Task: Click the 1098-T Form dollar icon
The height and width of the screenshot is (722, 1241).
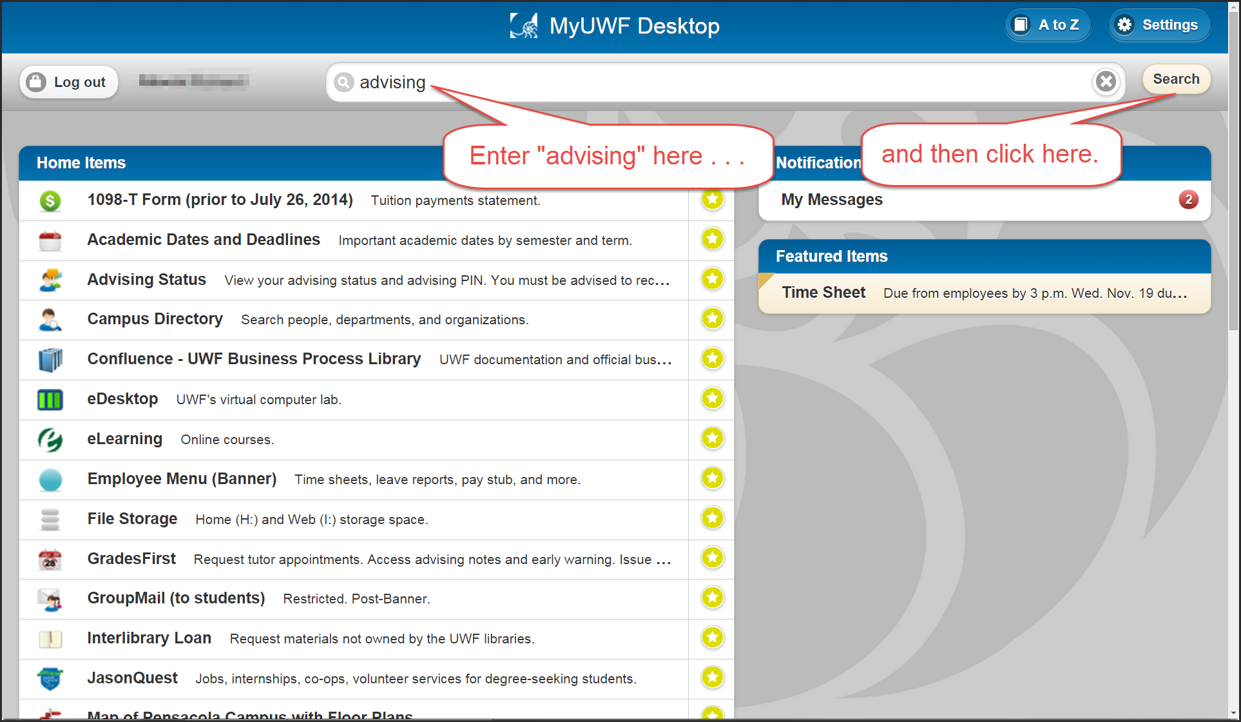Action: coord(50,200)
